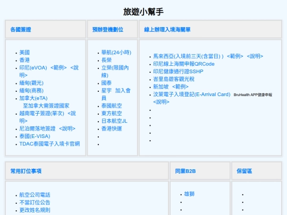Open the 同業B2B header link
Viewport: 287px width, 215px height.
tap(185, 171)
